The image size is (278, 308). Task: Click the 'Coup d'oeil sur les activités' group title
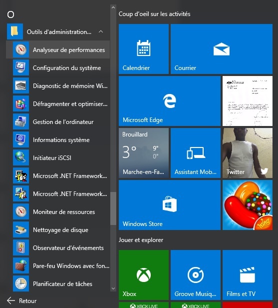pos(155,14)
